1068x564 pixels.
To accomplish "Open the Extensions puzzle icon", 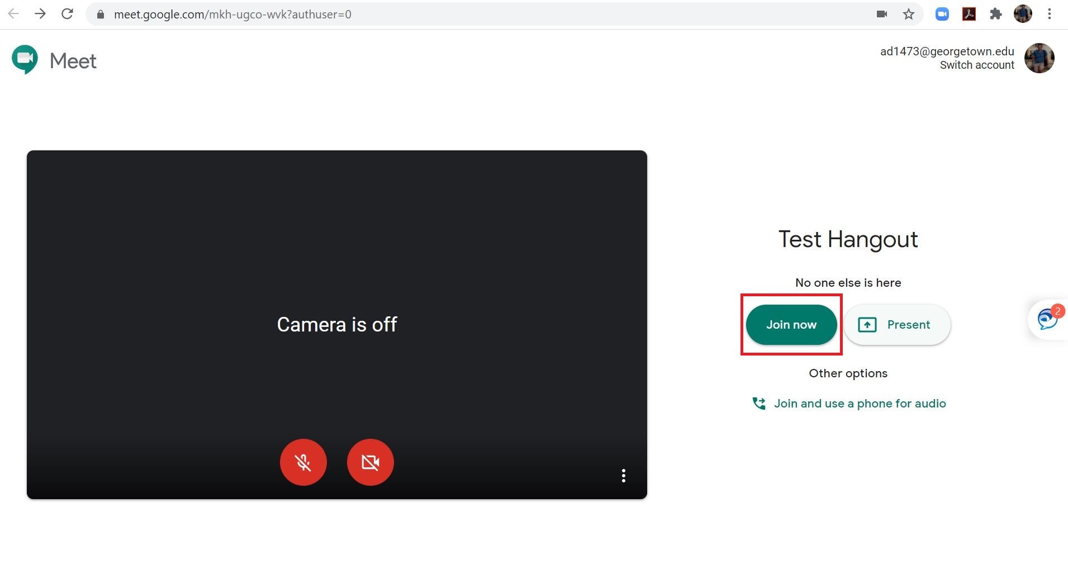I will 996,15.
